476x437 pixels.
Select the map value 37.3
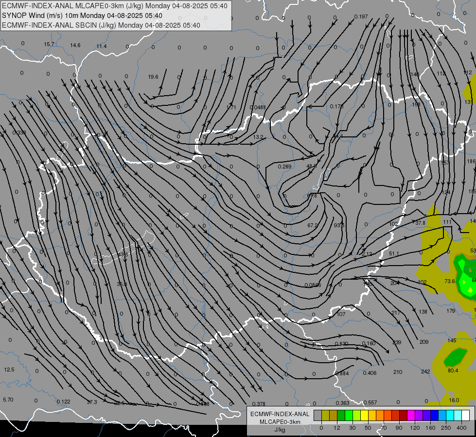point(92,402)
